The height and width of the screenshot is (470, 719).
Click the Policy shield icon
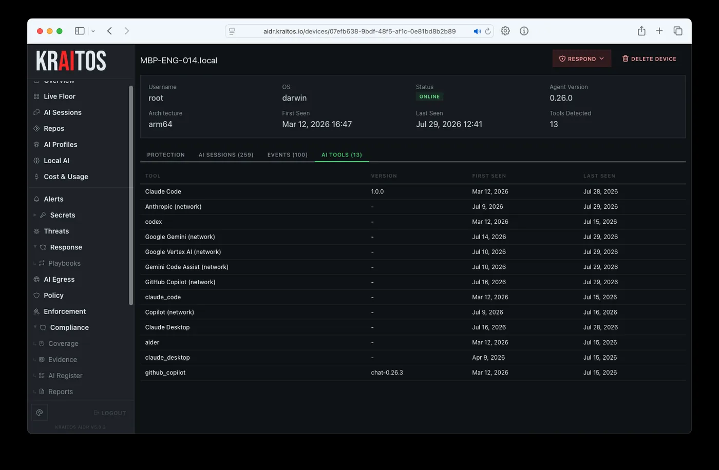click(x=36, y=296)
